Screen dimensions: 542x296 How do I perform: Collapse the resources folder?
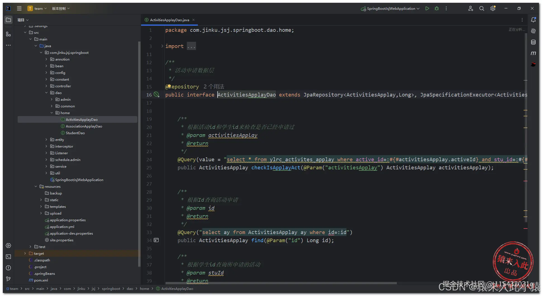(x=36, y=186)
